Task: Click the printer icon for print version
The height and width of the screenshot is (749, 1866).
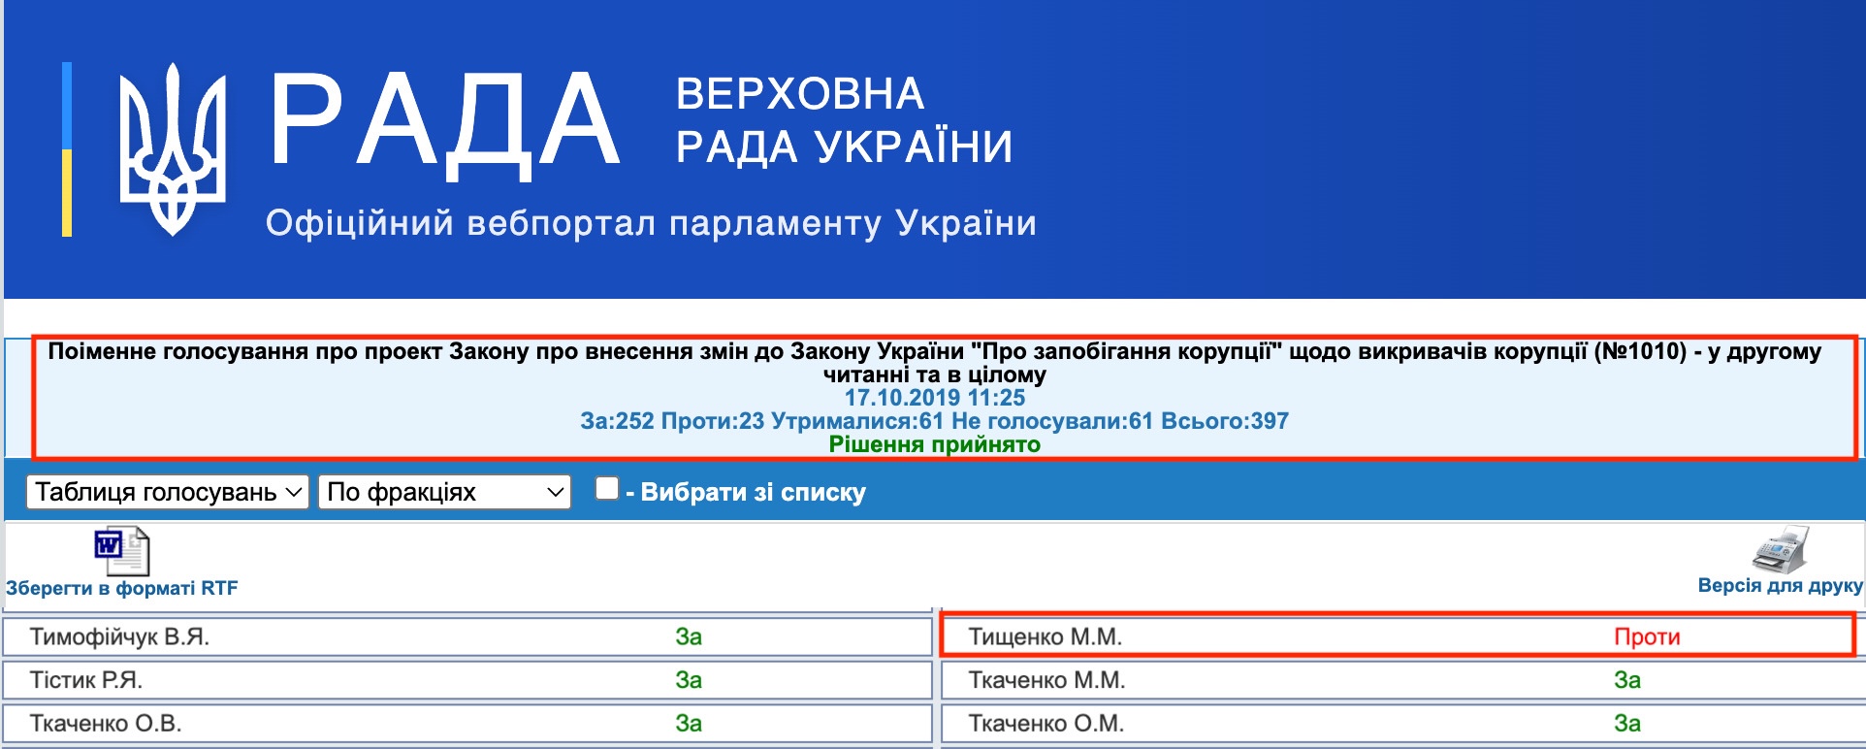Action: pyautogui.click(x=1781, y=549)
